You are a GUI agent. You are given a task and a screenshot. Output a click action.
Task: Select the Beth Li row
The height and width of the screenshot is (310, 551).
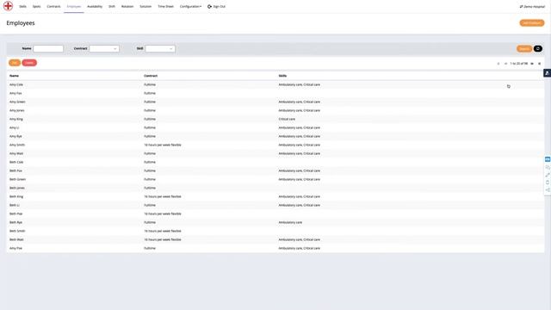click(275, 205)
